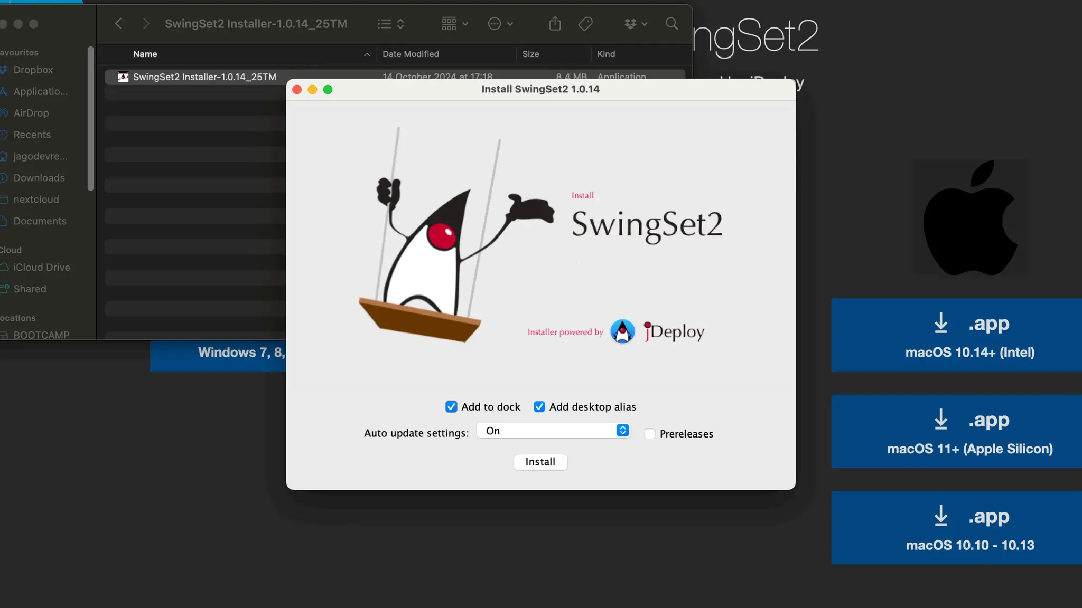The width and height of the screenshot is (1082, 608).
Task: Click the Finder sidebar scrollbar
Action: [91, 119]
